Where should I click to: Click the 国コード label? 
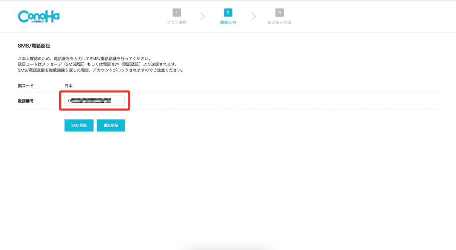[x=25, y=86]
